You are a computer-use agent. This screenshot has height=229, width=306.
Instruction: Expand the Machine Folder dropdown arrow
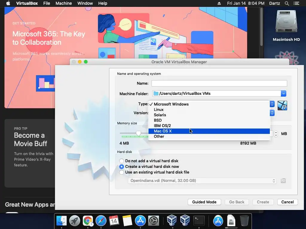(x=283, y=93)
